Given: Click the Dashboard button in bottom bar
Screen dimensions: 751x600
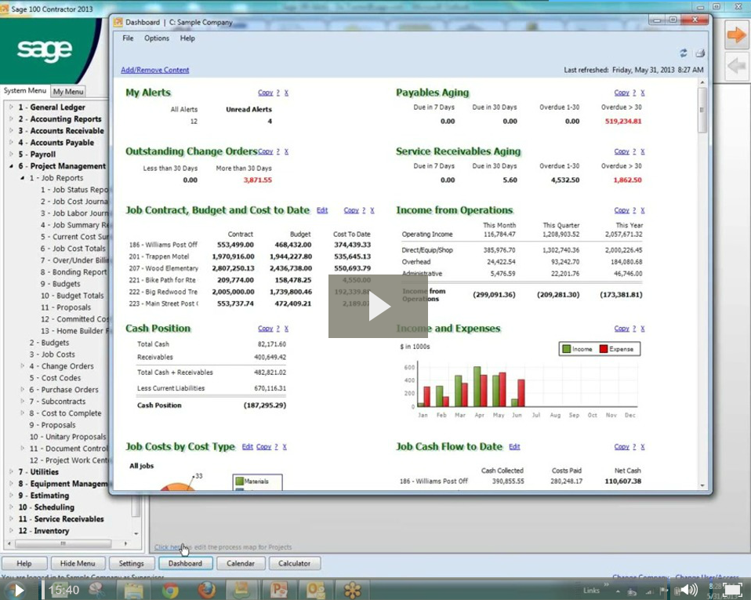Looking at the screenshot, I should tap(185, 564).
